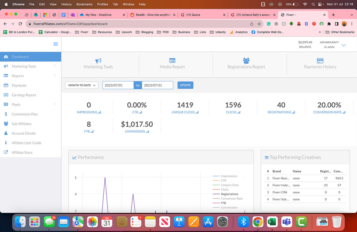Switch to the Reddit tab

coord(153,15)
